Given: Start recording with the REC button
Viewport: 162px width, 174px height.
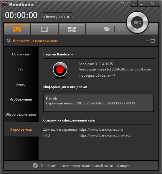Looking at the screenshot, I should 137,22.
